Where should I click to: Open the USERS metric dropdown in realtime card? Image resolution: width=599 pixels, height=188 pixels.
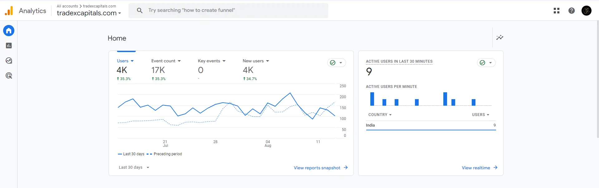(481, 115)
